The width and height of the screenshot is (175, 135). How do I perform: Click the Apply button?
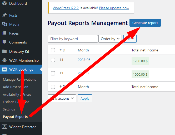coord(85,98)
